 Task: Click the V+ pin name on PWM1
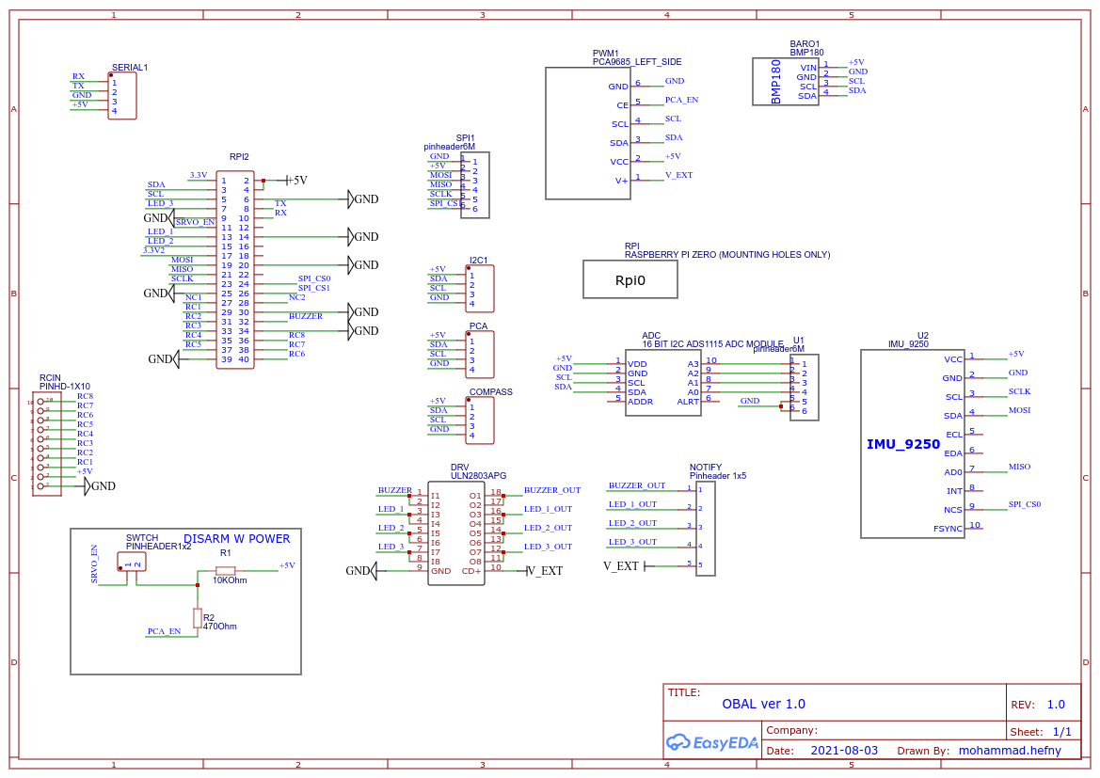pyautogui.click(x=622, y=181)
